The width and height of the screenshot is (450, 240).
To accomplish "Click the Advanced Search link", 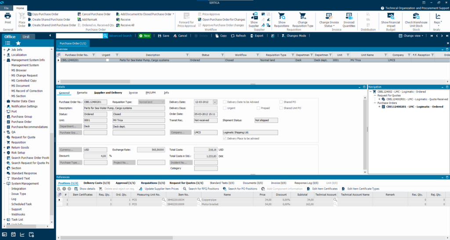I will click(120, 36).
